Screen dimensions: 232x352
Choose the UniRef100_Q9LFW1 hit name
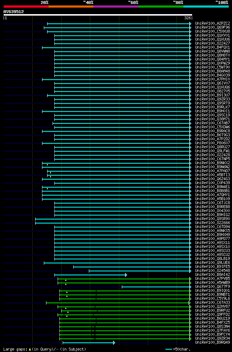click(x=212, y=151)
